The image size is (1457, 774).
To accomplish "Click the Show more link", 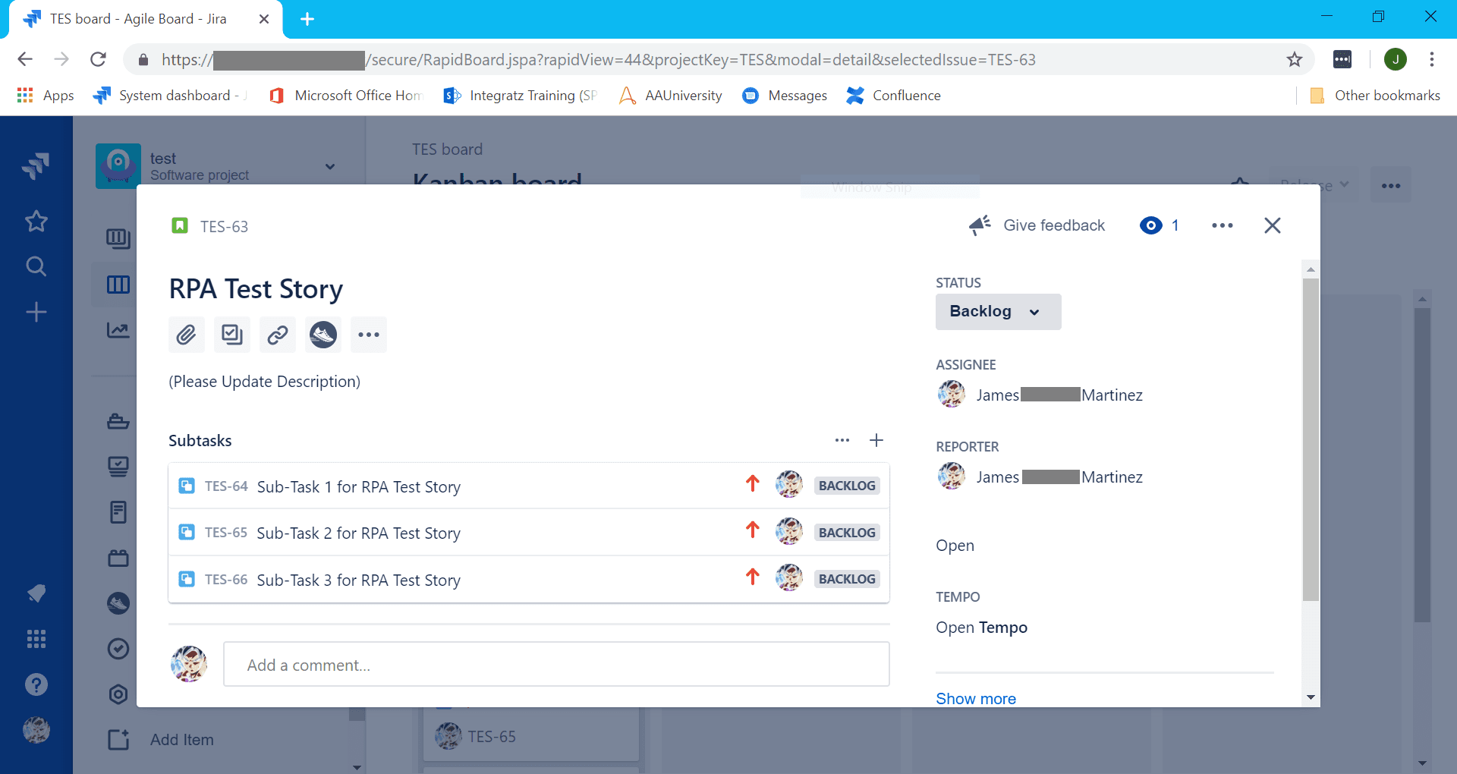I will 976,698.
